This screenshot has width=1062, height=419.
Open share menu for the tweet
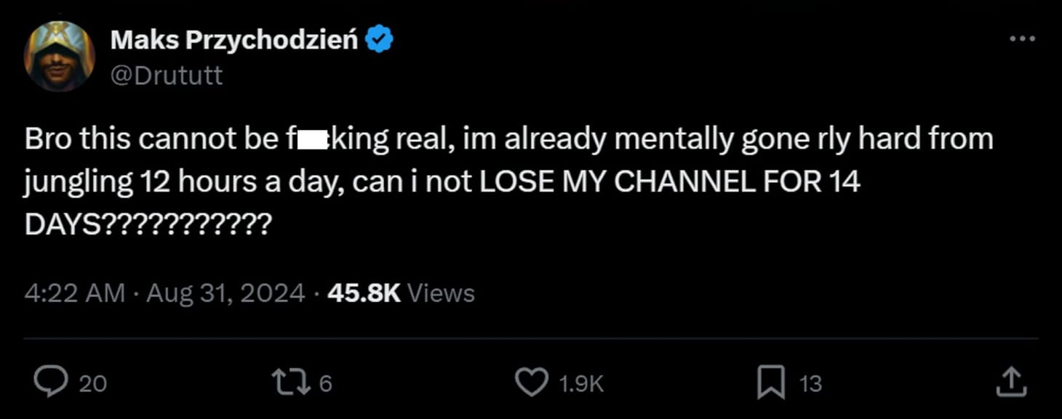point(1013,381)
